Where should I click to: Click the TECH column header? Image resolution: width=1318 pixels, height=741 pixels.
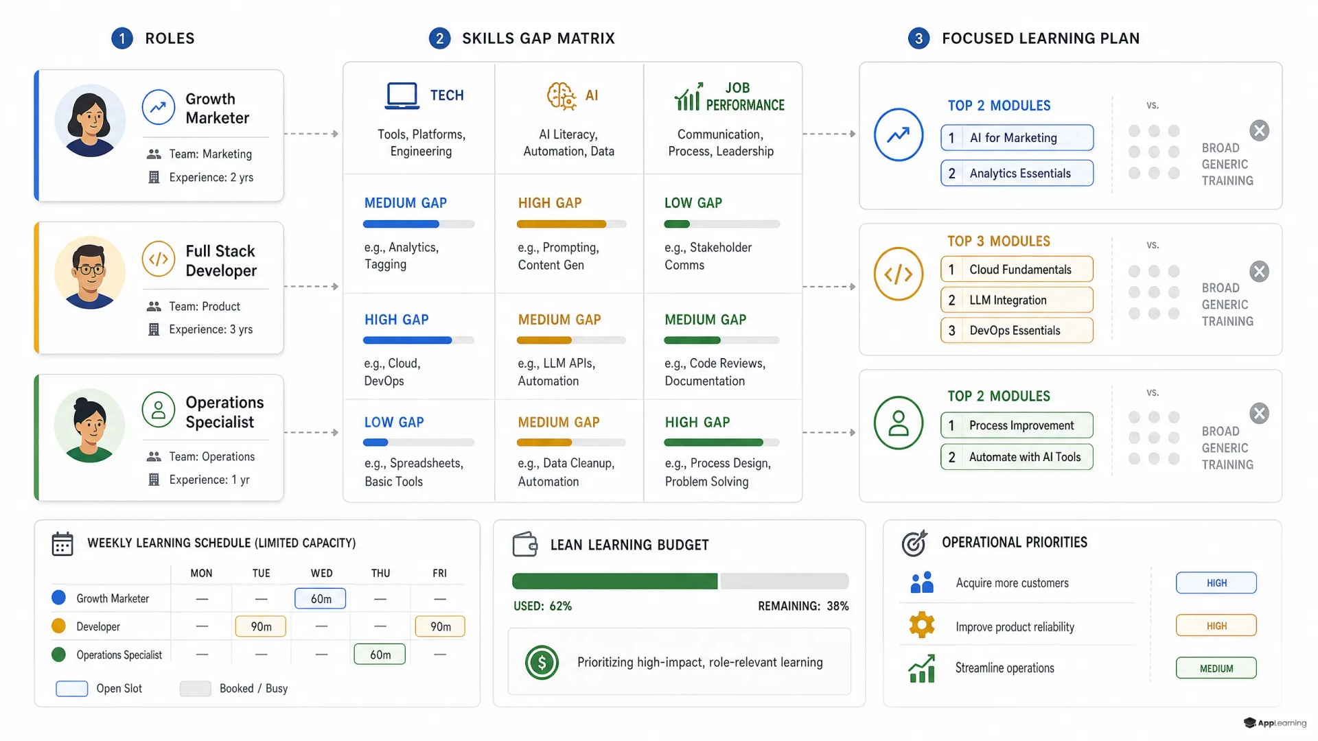447,96
